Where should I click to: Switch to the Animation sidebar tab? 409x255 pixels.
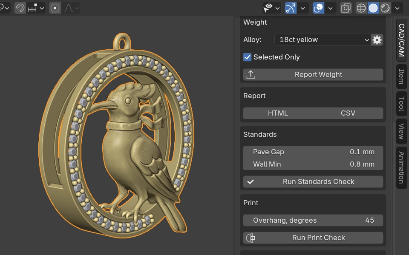pyautogui.click(x=402, y=168)
